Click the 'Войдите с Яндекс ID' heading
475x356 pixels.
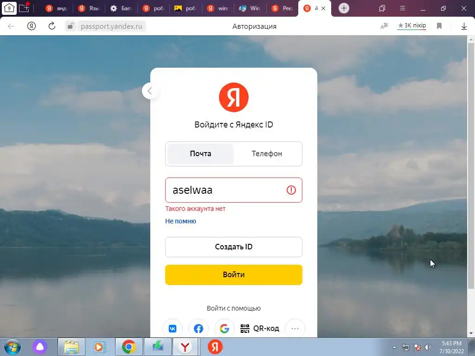click(x=234, y=125)
